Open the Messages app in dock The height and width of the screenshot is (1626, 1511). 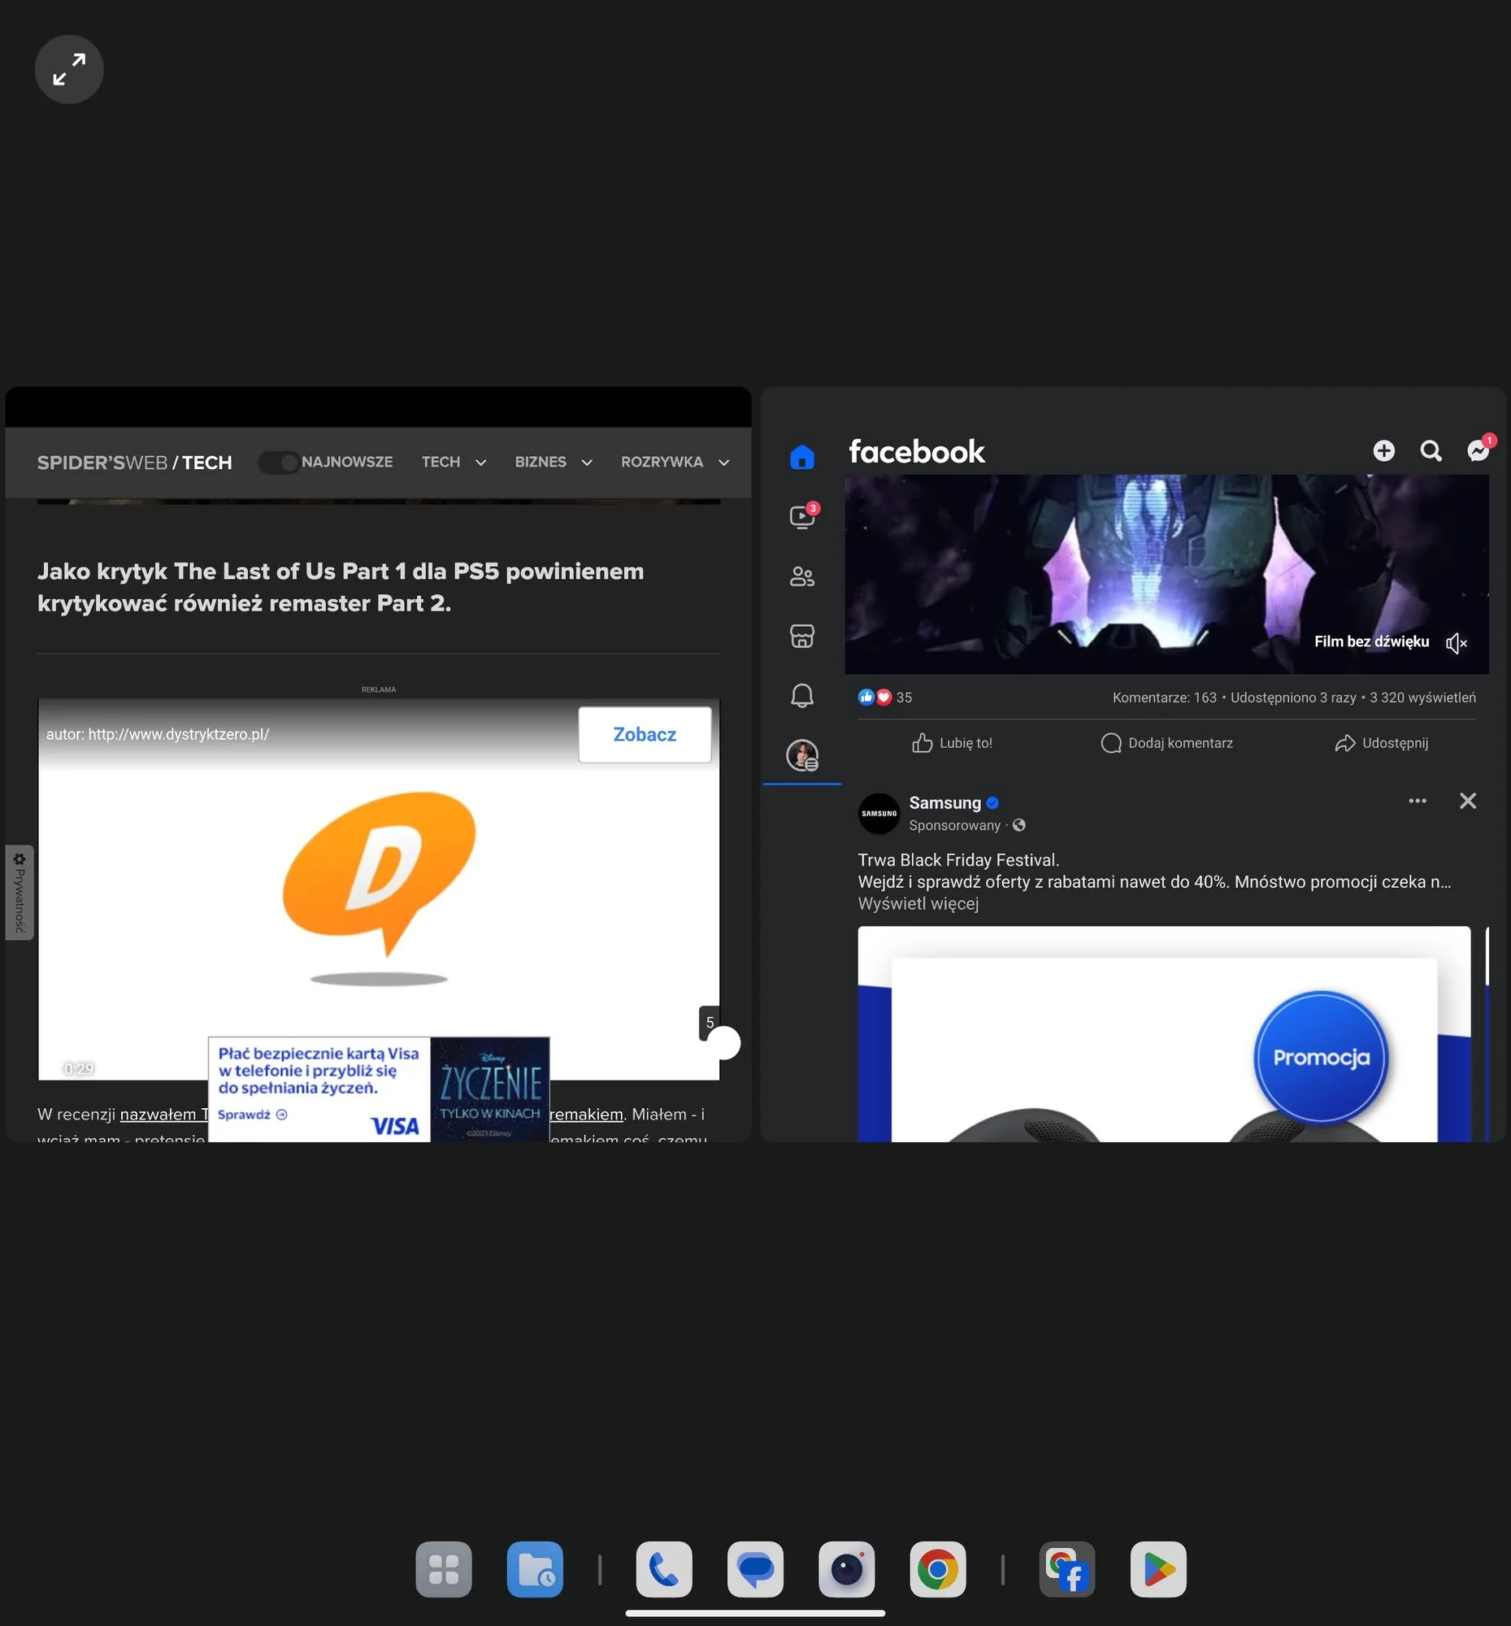754,1569
